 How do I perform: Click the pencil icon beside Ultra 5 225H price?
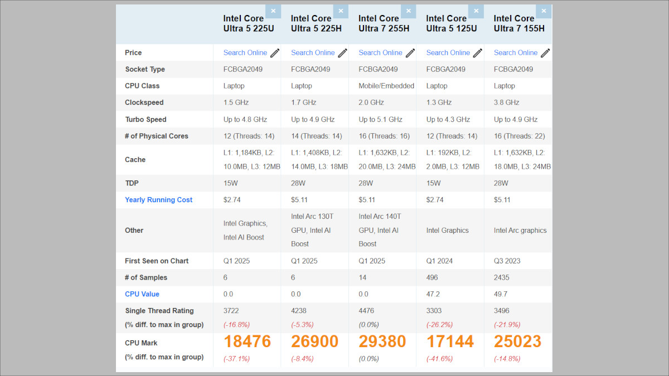point(341,52)
